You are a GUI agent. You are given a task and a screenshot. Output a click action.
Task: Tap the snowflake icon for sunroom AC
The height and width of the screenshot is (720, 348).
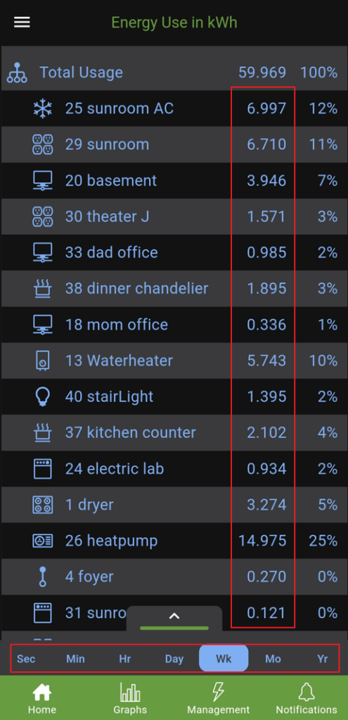click(x=43, y=108)
